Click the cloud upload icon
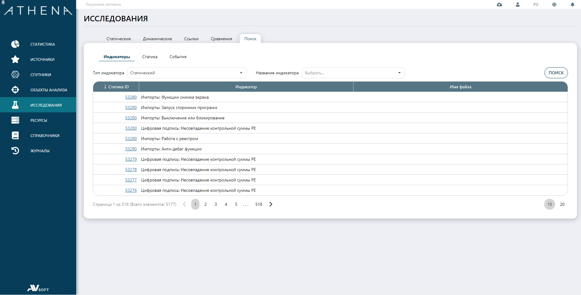The width and height of the screenshot is (581, 295). point(499,5)
